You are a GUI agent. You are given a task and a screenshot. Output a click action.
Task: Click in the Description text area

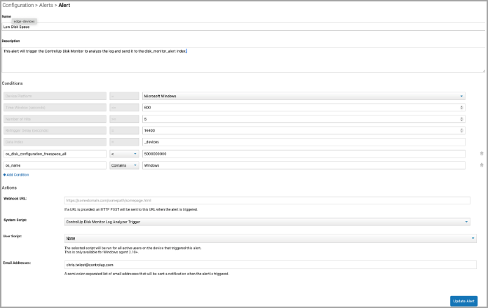click(243, 59)
